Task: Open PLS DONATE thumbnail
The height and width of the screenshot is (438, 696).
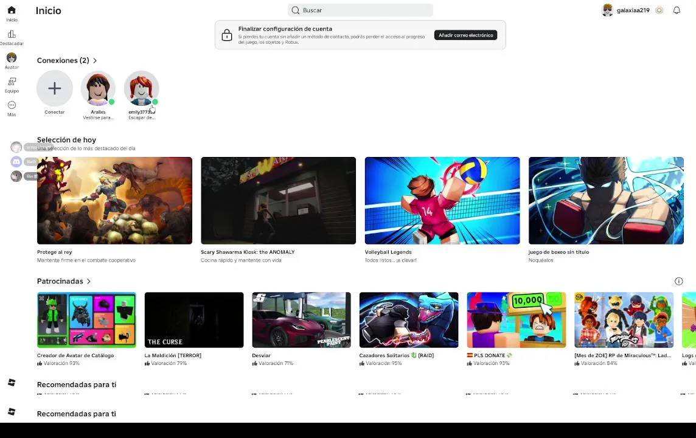Action: (517, 320)
